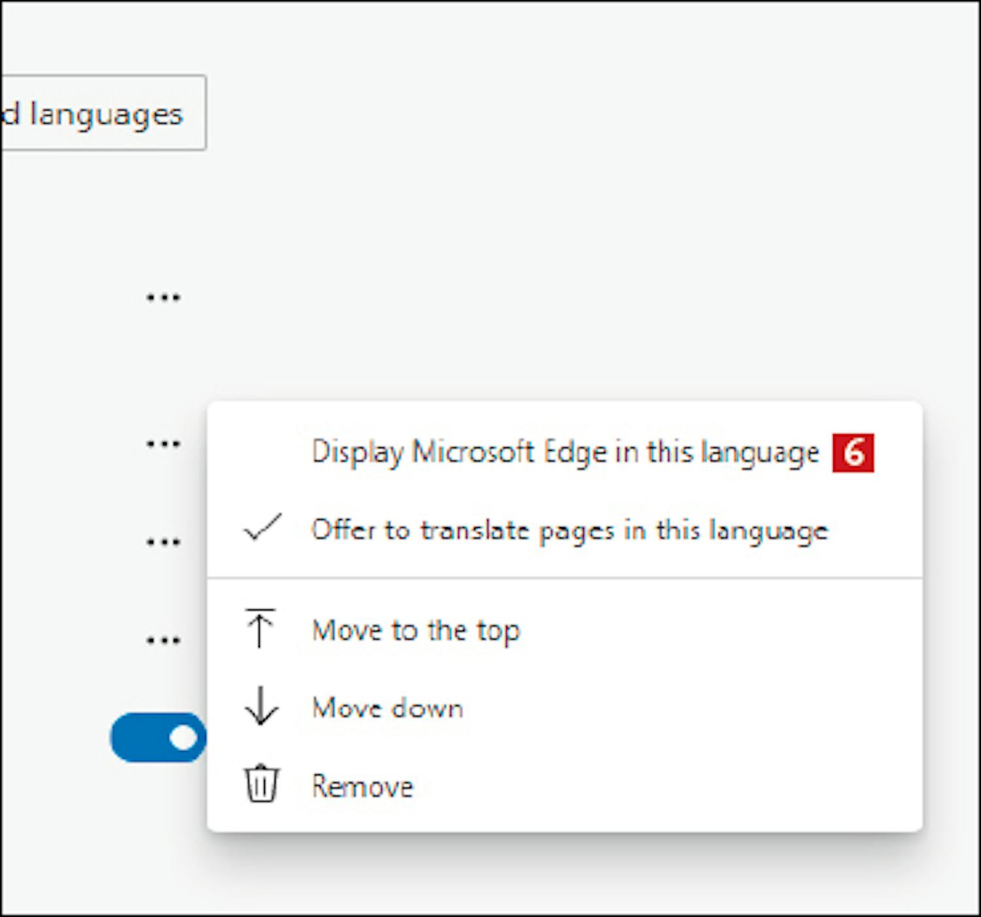Select the Move to the top text

click(416, 631)
